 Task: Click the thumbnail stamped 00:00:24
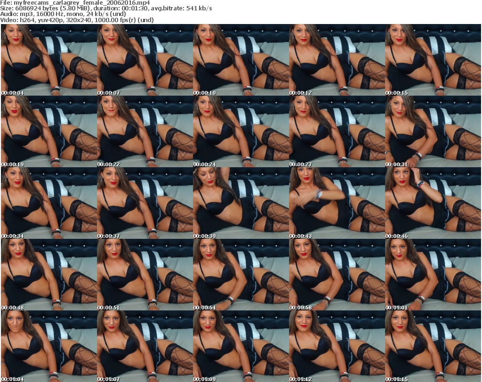point(241,131)
